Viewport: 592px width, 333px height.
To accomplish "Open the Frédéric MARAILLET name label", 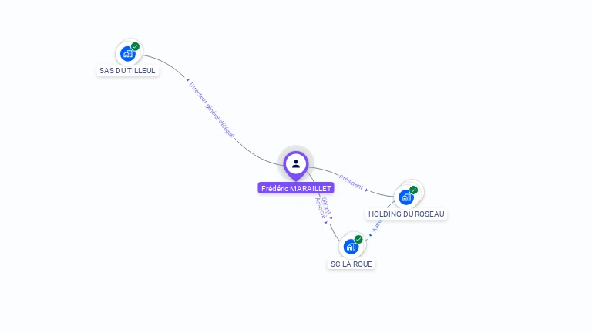I will pyautogui.click(x=296, y=188).
